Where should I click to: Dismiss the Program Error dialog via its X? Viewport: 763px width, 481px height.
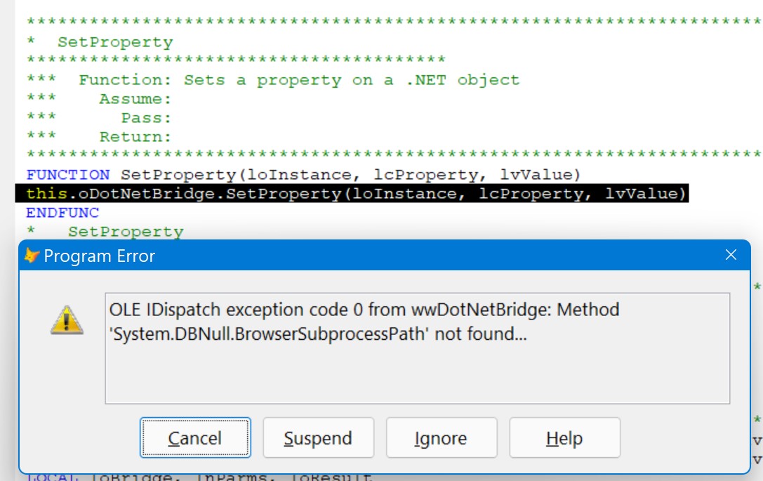click(731, 255)
